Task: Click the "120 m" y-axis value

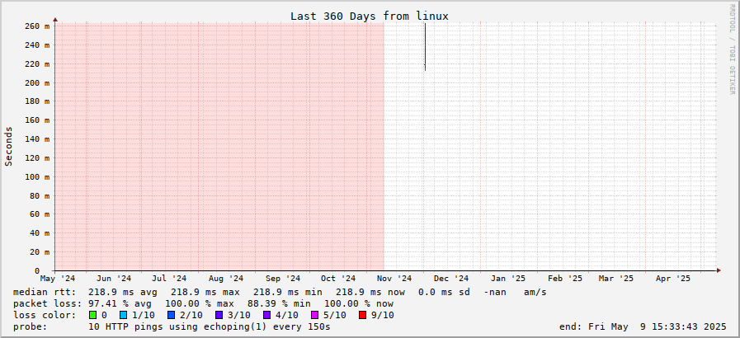Action: click(37, 158)
